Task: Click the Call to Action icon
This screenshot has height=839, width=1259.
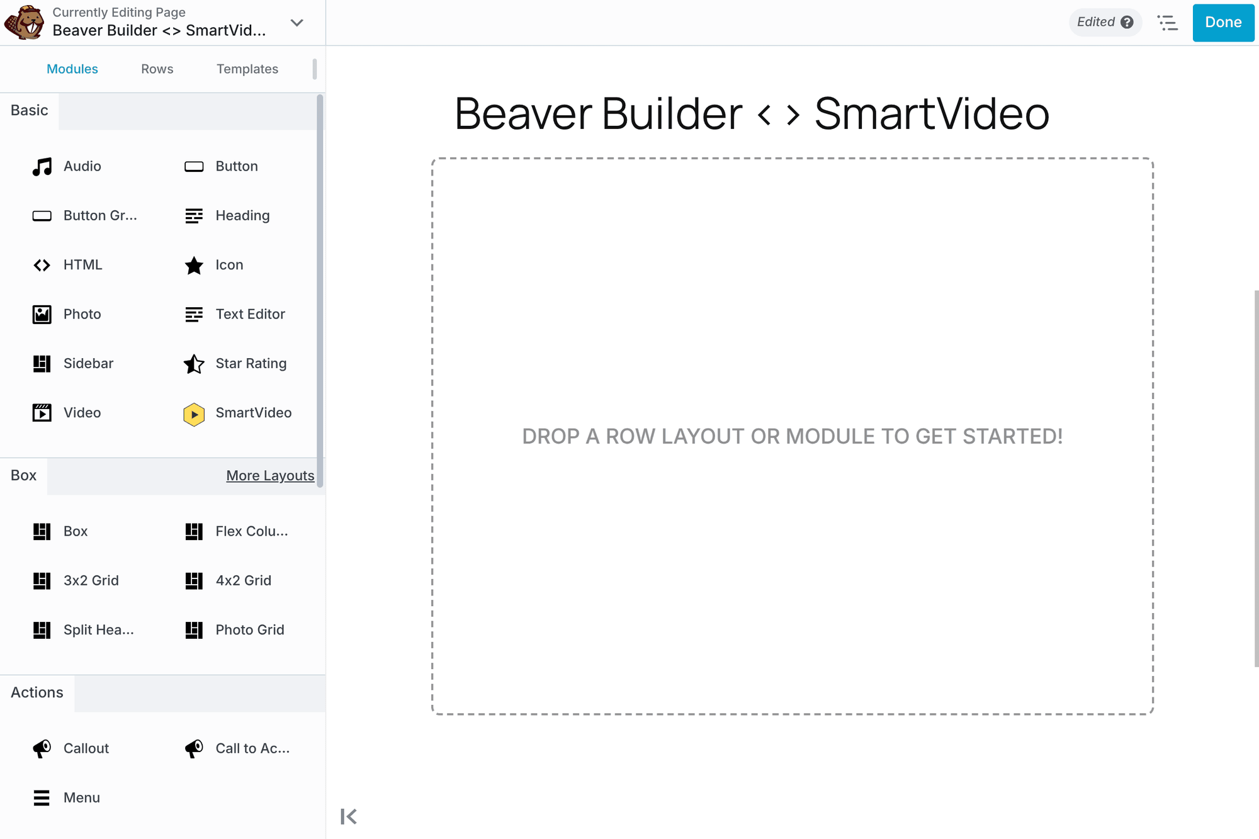Action: tap(194, 748)
